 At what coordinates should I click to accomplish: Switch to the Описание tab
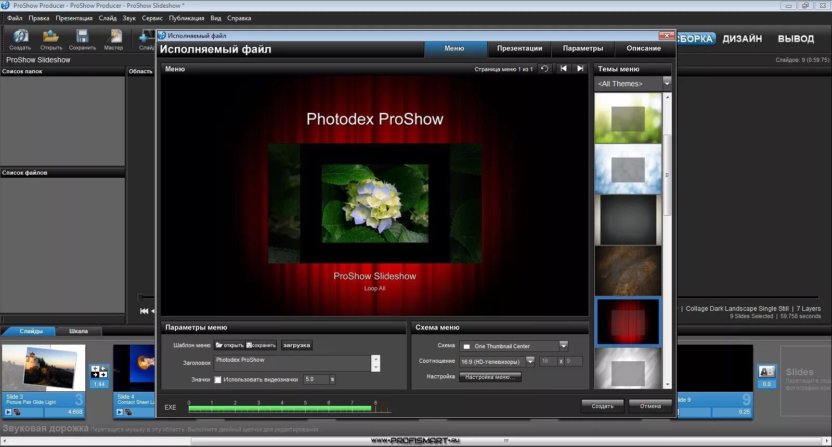pos(644,48)
